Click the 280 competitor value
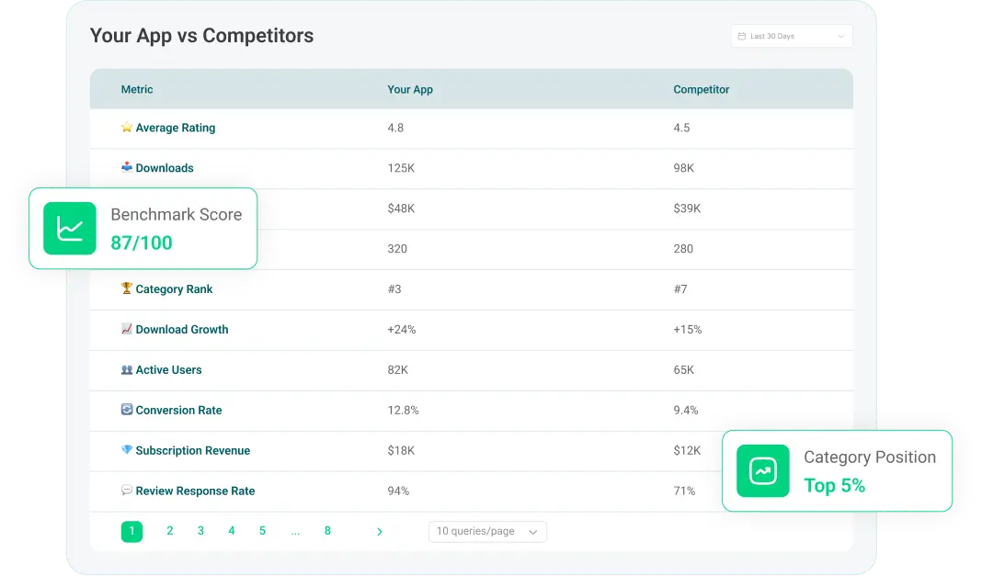Image resolution: width=982 pixels, height=576 pixels. 683,249
